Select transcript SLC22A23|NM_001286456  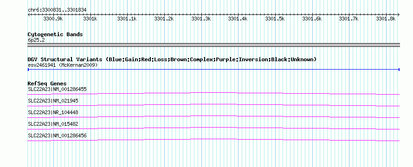click(57, 135)
